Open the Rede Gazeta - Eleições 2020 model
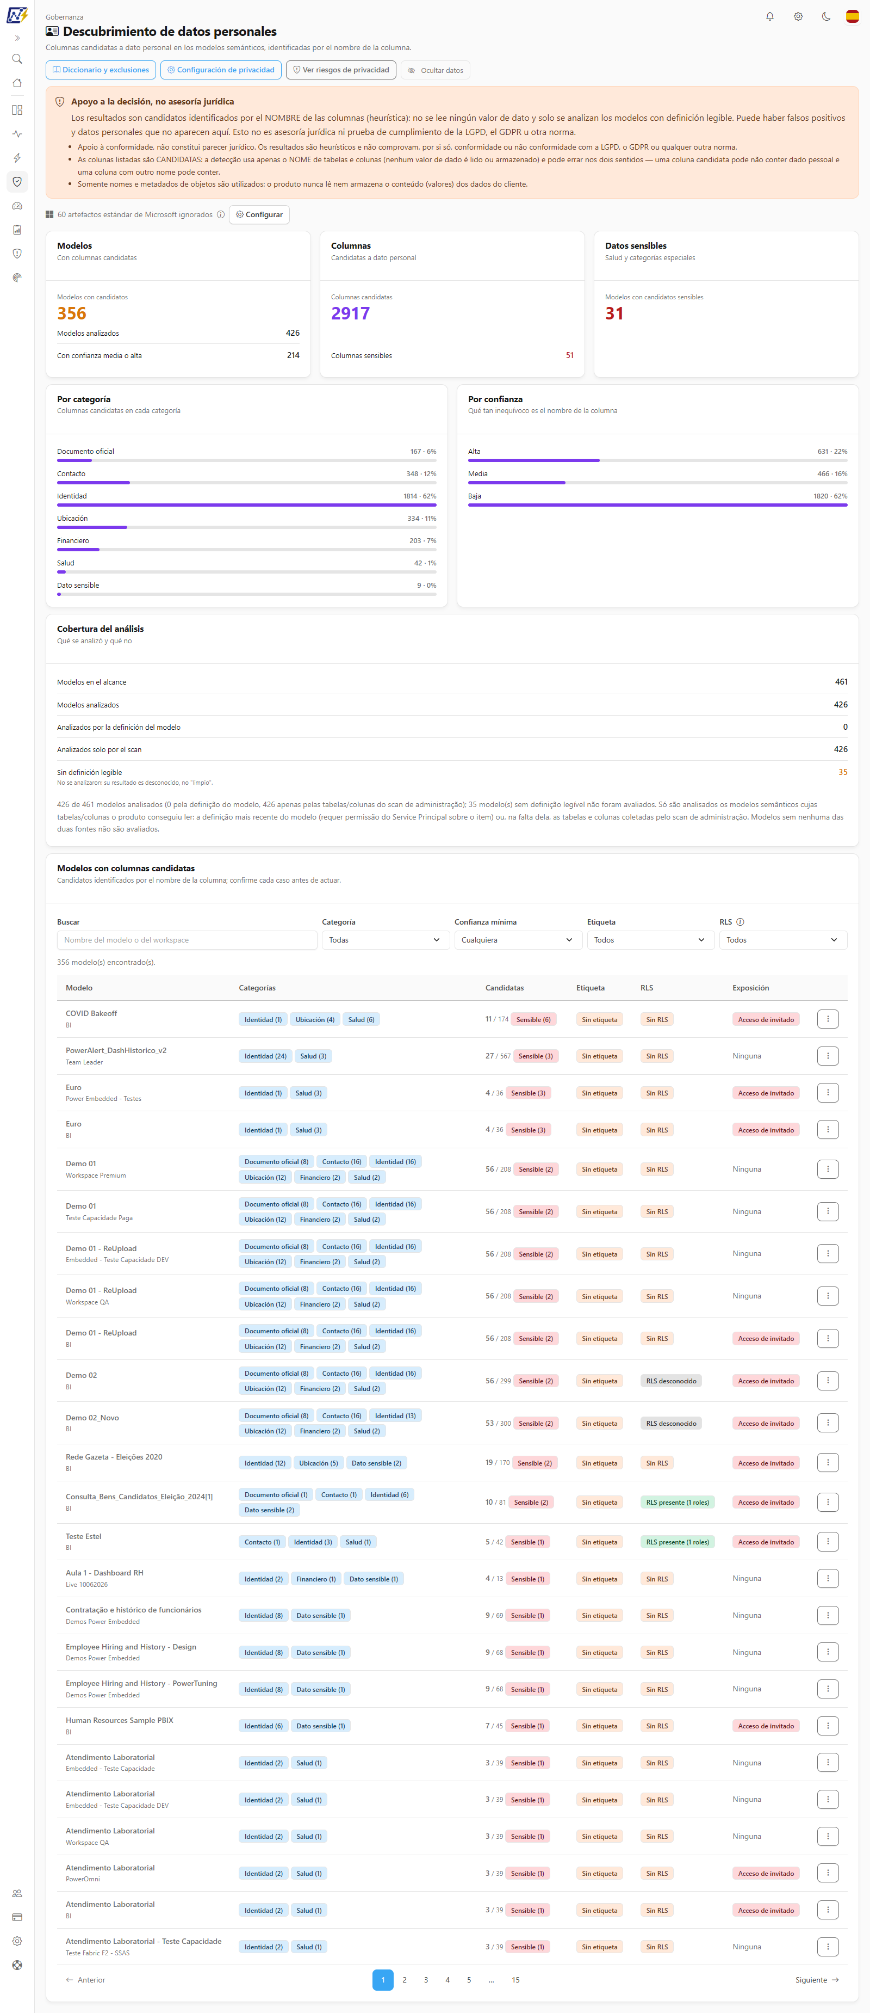Image resolution: width=870 pixels, height=2013 pixels. pos(114,1457)
